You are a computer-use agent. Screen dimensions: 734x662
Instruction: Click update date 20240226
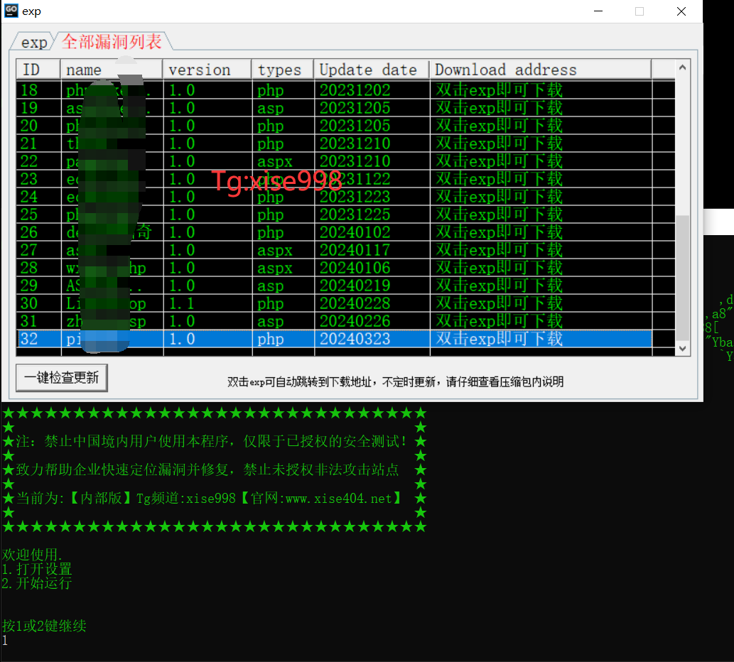coord(355,321)
